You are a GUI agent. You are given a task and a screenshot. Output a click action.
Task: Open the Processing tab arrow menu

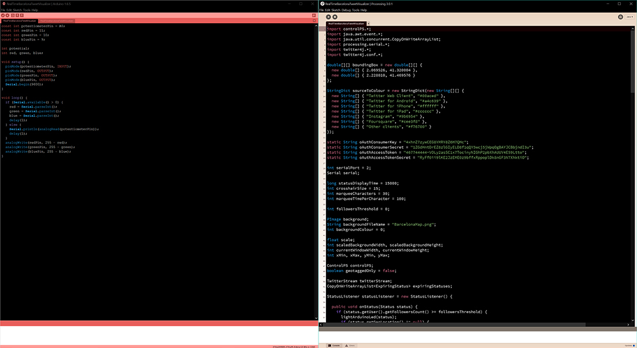coord(368,24)
